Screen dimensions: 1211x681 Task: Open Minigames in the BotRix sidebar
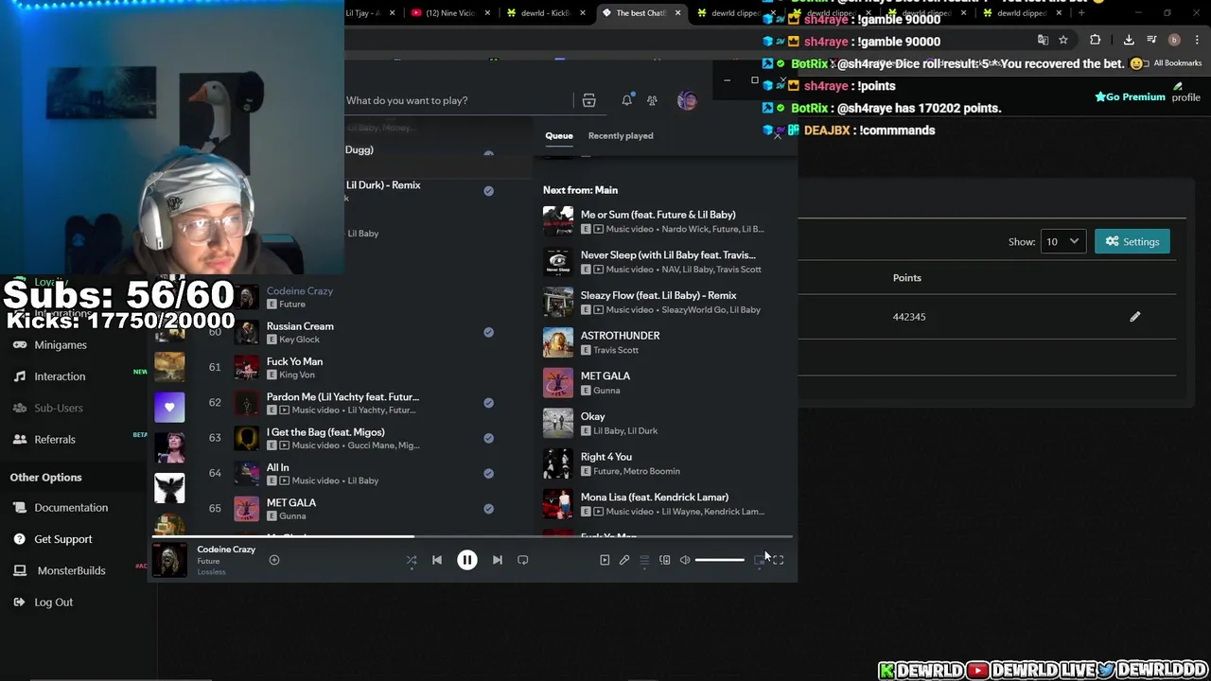pos(61,345)
